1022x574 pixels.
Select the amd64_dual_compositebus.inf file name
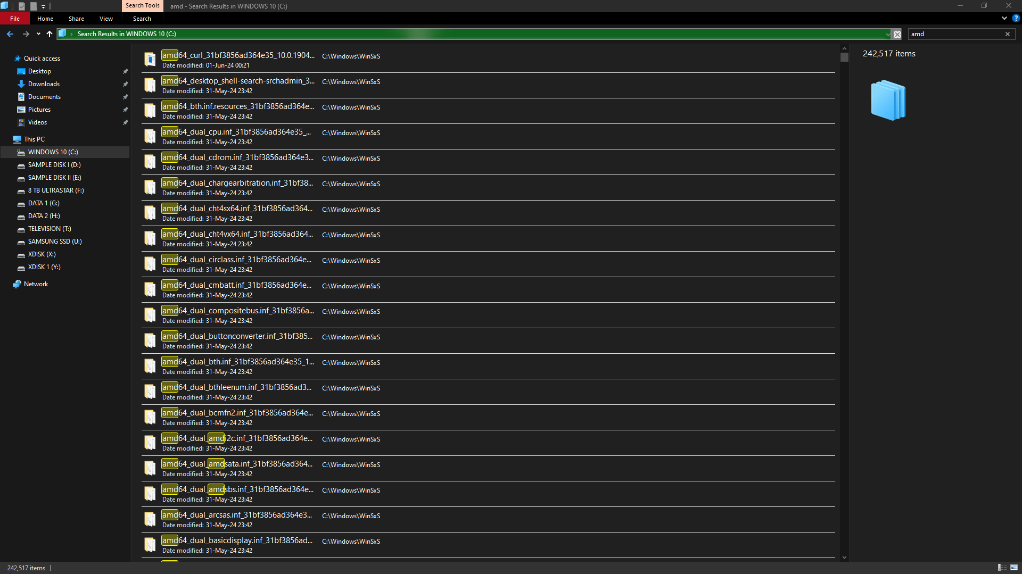(x=238, y=311)
